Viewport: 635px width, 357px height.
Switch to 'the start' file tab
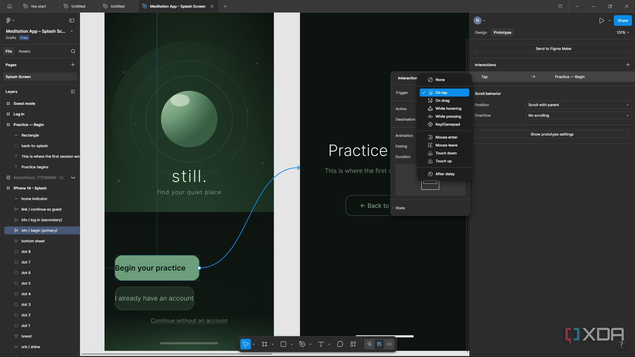[39, 6]
